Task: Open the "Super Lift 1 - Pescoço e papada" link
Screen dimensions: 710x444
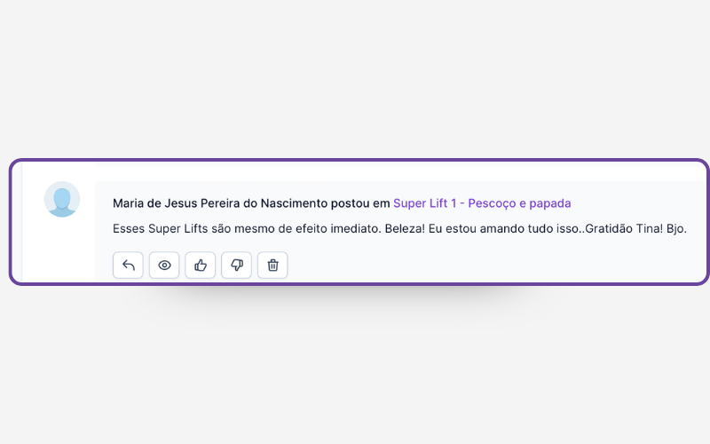Action: [481, 203]
